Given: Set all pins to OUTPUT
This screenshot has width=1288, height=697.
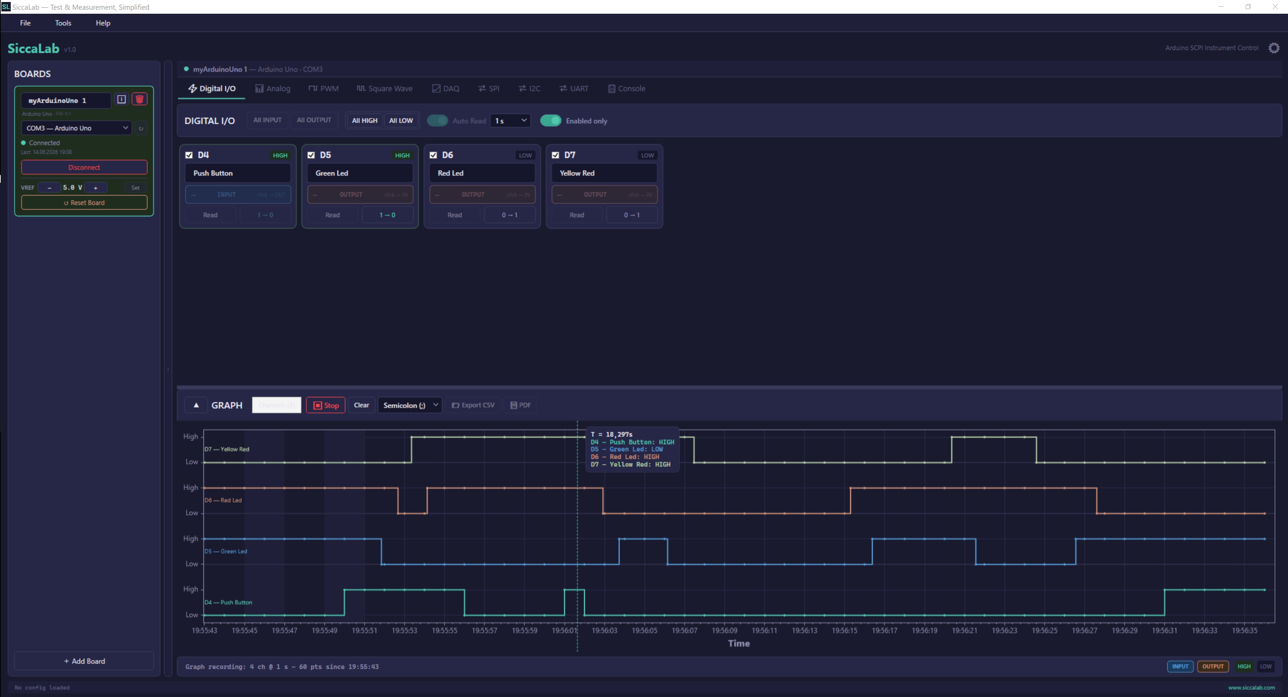Looking at the screenshot, I should tap(314, 120).
